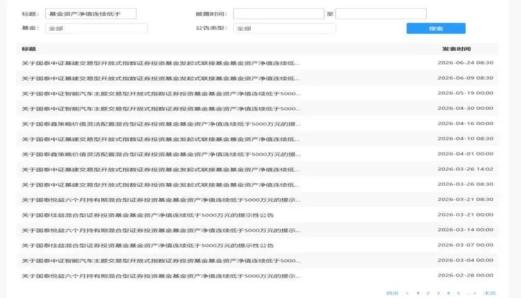Open the 悦益六个月 announcement title dated 2026-03-21 08:30
Viewport: 521px width, 298px height.
tap(161, 200)
